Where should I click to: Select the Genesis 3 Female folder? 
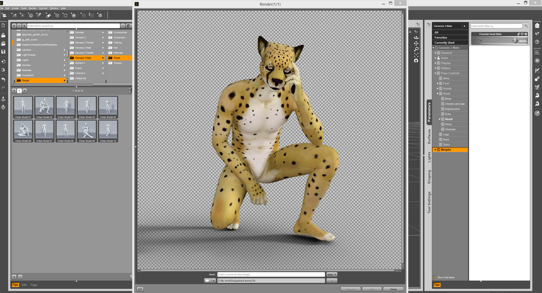point(87,53)
